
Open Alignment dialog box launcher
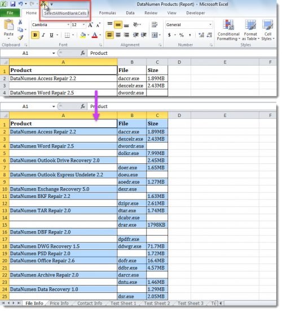(160, 45)
